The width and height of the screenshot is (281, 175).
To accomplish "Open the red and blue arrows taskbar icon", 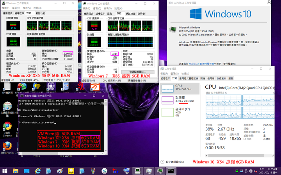I will 116,171.
